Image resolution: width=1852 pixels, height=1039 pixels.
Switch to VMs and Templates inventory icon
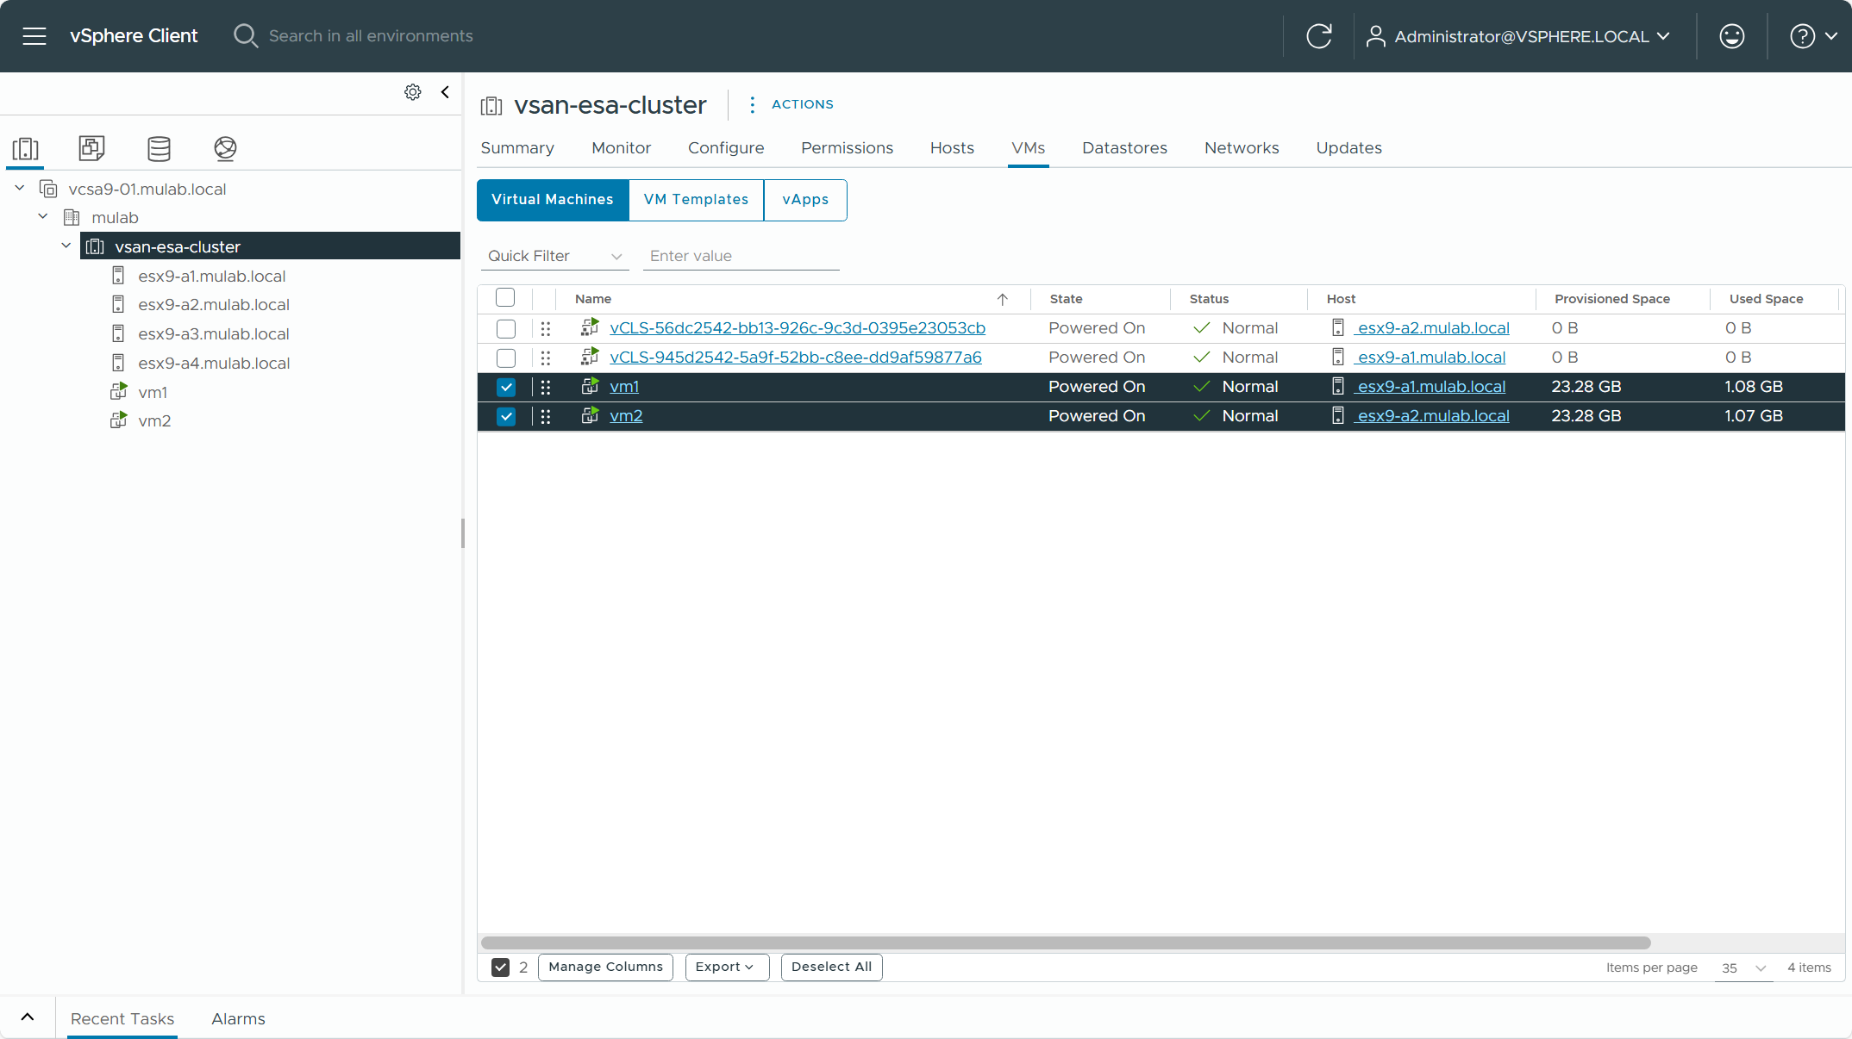click(91, 149)
